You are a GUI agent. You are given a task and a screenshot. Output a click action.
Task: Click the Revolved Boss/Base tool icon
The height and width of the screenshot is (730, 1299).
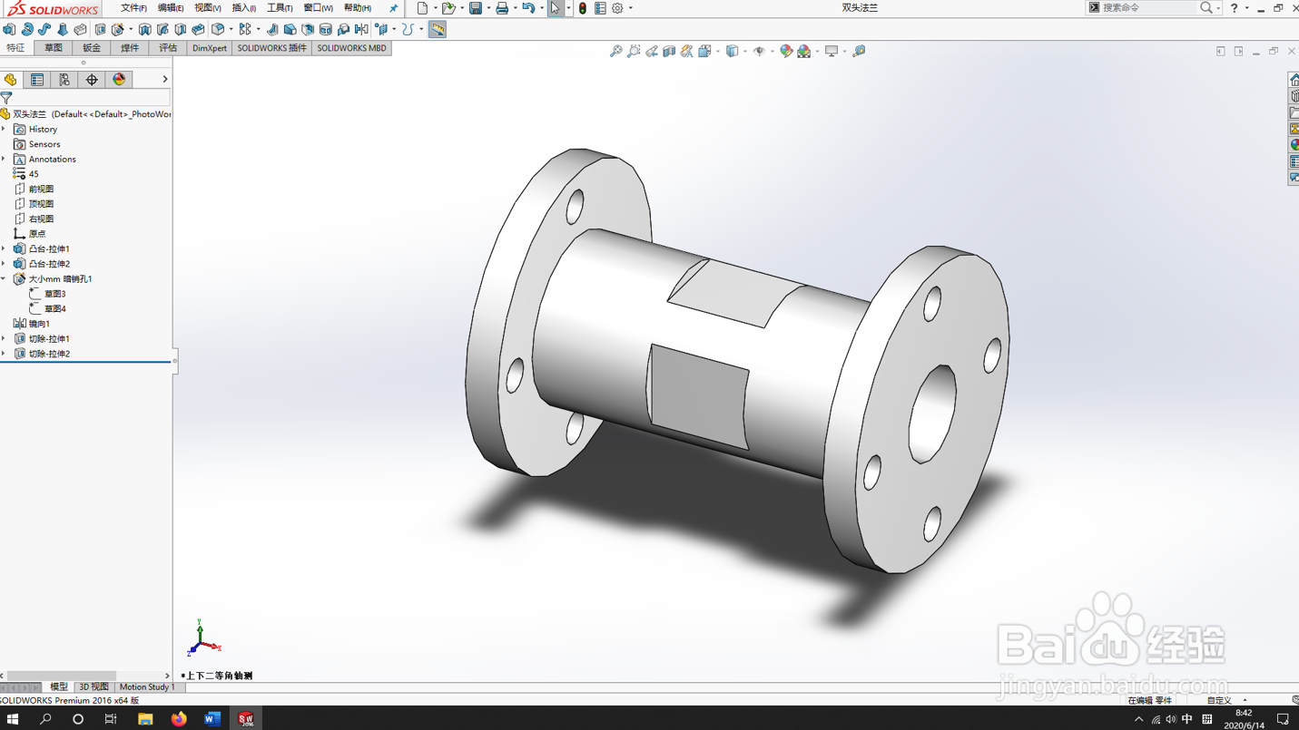[x=27, y=29]
